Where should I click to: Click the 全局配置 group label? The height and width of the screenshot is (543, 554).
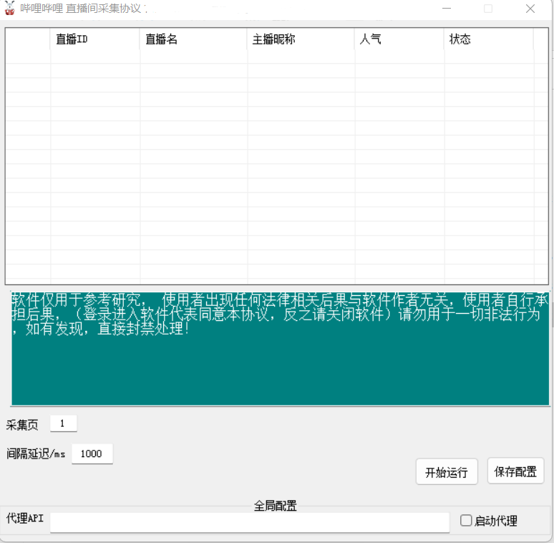point(276,506)
